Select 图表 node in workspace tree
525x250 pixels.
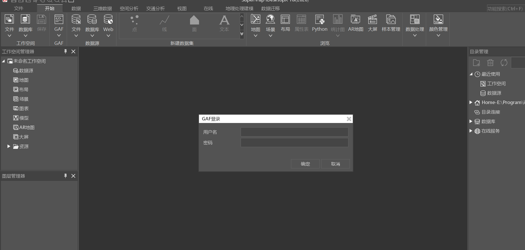(x=21, y=109)
